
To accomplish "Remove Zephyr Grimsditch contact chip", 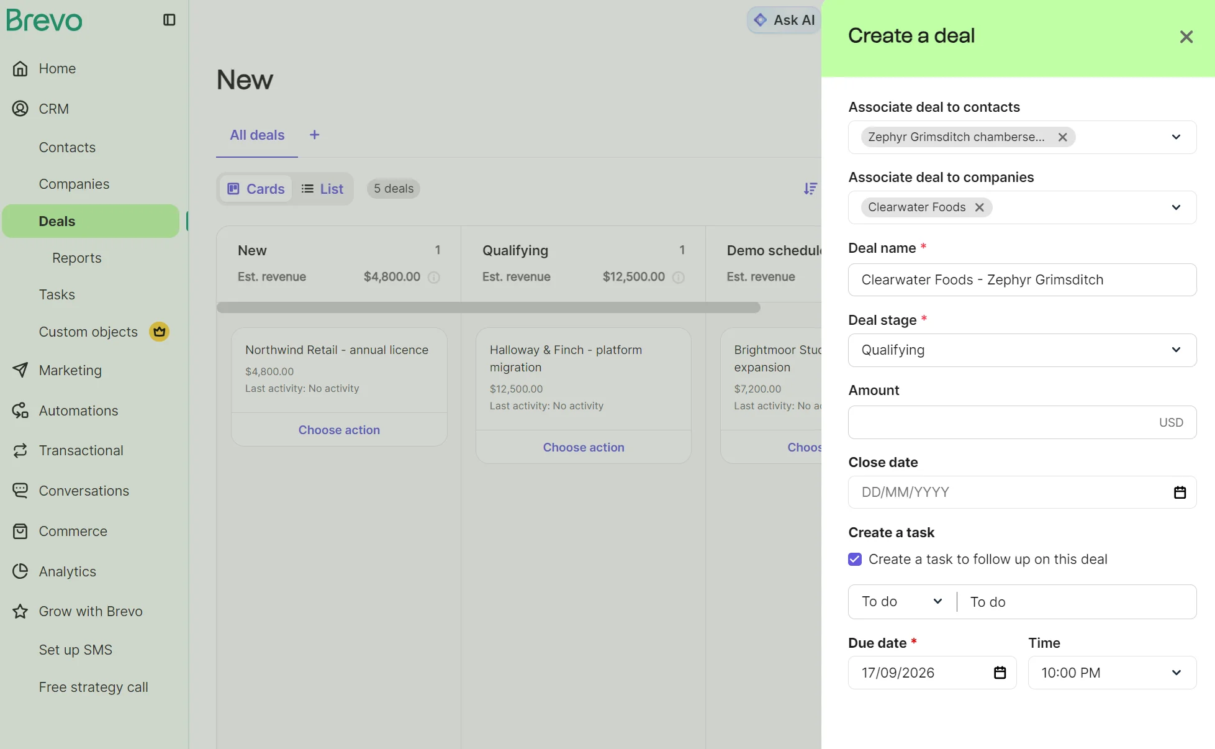I will point(1063,137).
